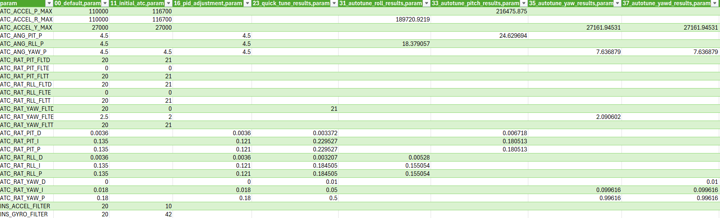
Task: Select the ATC_ACCEL_P_MAX parameter name cell
Action: click(26, 11)
